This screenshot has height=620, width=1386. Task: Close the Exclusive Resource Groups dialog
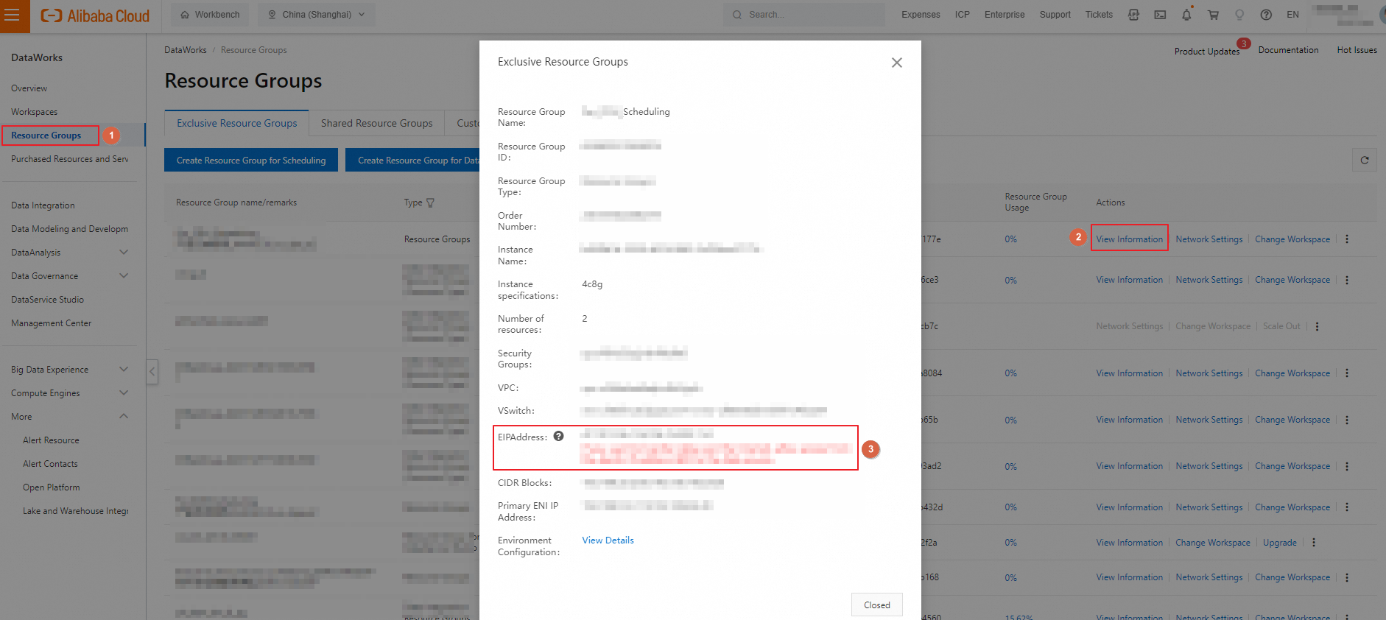[x=896, y=63]
